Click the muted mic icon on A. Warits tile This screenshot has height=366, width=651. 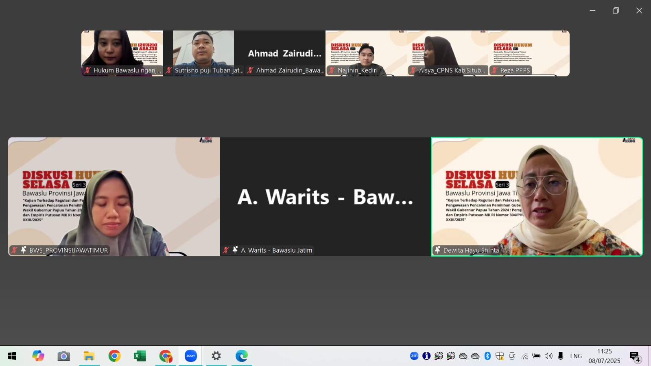pyautogui.click(x=226, y=250)
